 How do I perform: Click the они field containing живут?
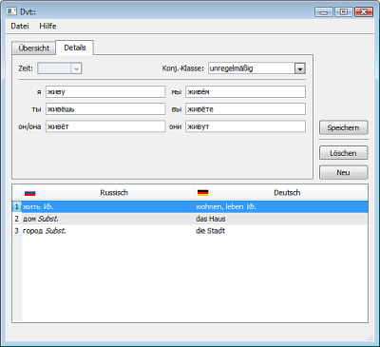(245, 126)
